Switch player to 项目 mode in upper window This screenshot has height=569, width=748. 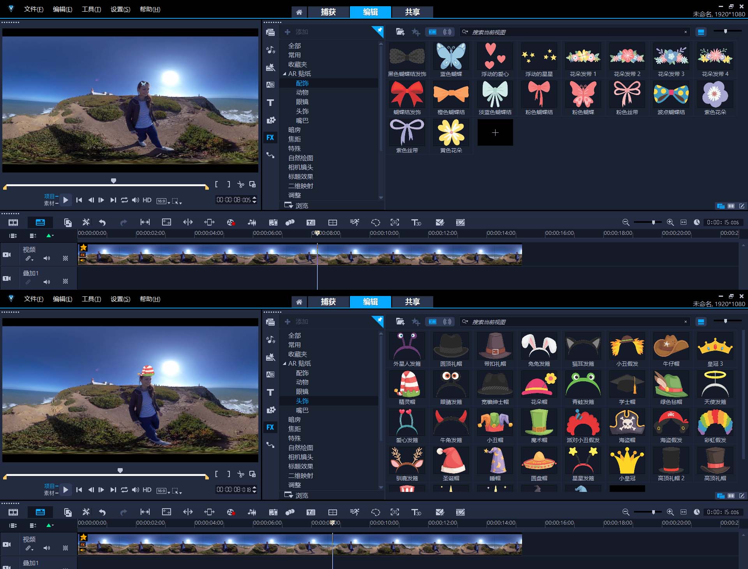click(x=50, y=196)
